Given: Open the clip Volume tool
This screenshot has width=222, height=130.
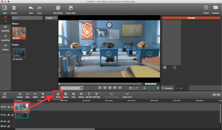Looking at the screenshot, I should point(81,94).
